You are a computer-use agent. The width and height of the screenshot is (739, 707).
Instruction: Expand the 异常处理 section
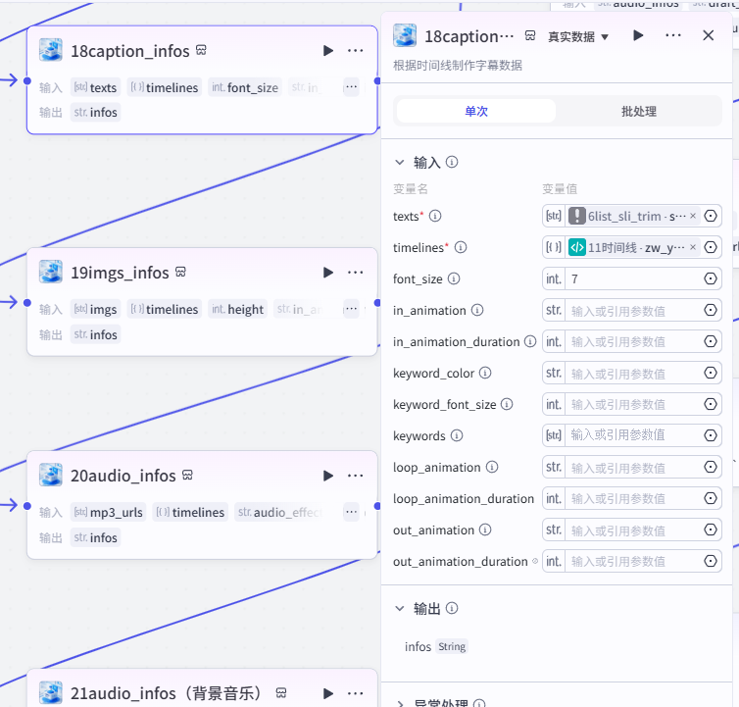[400, 703]
